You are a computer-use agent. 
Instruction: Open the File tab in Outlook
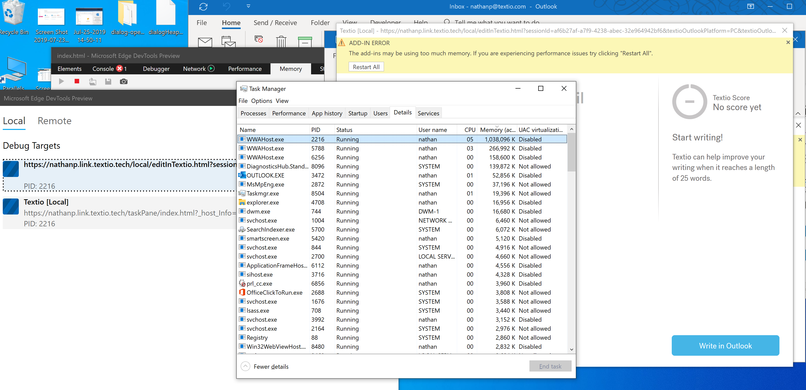pyautogui.click(x=202, y=23)
